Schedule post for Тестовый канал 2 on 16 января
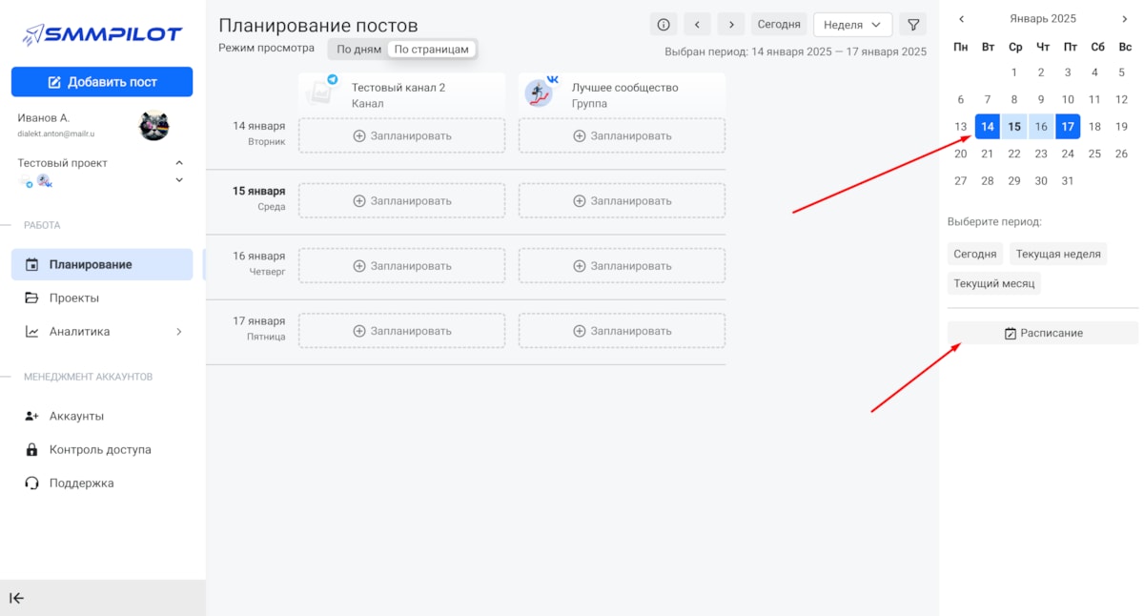Viewport: 1144px width, 616px height. coord(401,265)
